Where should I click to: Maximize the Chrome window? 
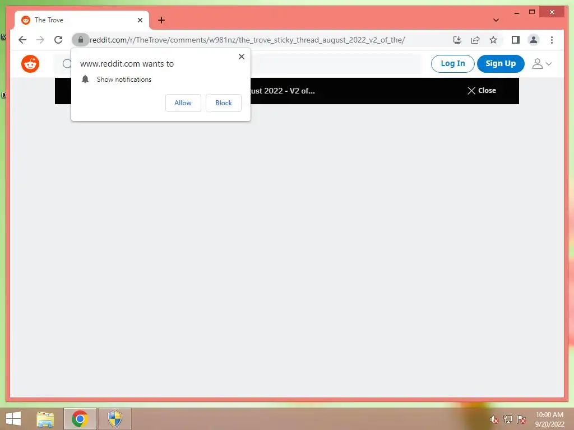pyautogui.click(x=532, y=12)
